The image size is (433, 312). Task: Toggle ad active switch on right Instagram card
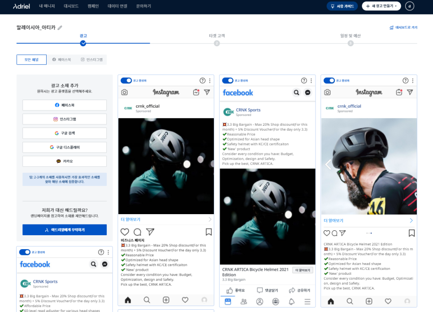tap(329, 80)
